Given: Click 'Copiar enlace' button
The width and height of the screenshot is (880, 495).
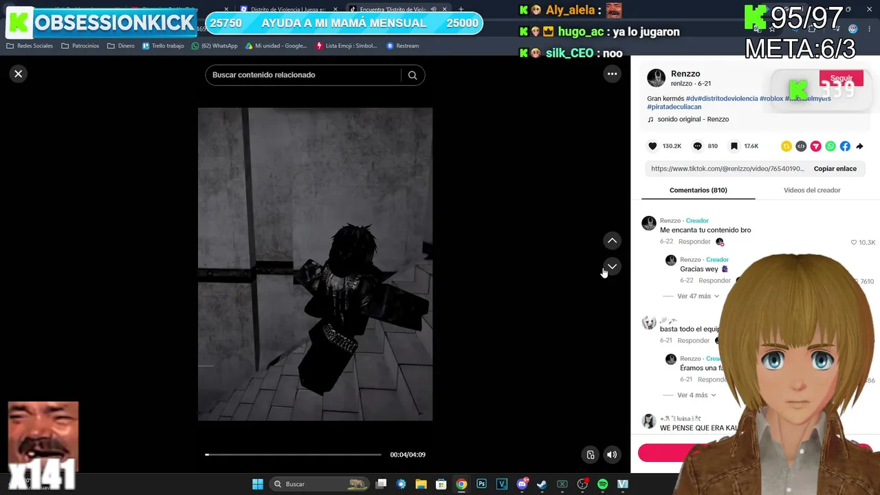Looking at the screenshot, I should 835,168.
